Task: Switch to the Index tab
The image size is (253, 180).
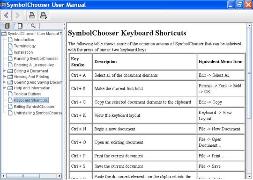Action: 20,26
